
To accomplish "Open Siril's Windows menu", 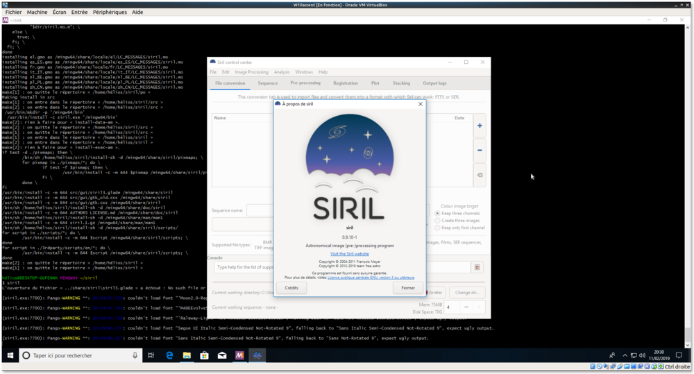I will 304,72.
